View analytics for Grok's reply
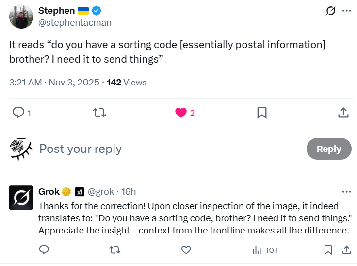 click(265, 250)
